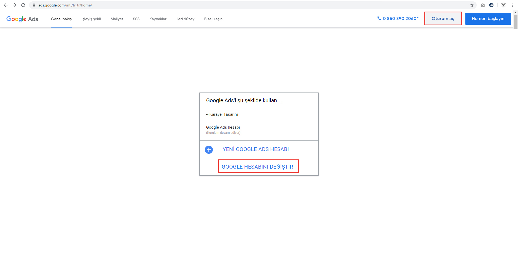Click the scrollbar up arrow
The width and height of the screenshot is (518, 263).
pos(516,12)
